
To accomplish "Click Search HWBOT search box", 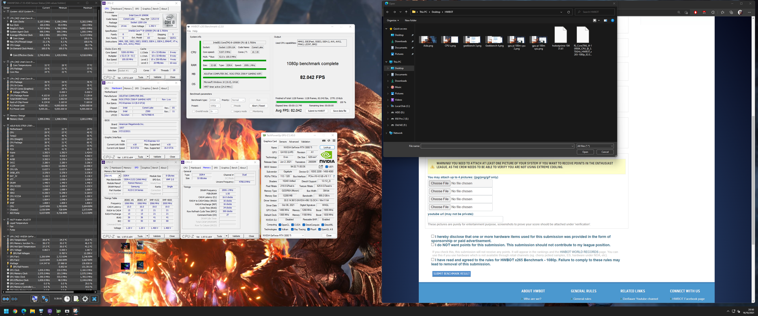I will click(x=595, y=12).
